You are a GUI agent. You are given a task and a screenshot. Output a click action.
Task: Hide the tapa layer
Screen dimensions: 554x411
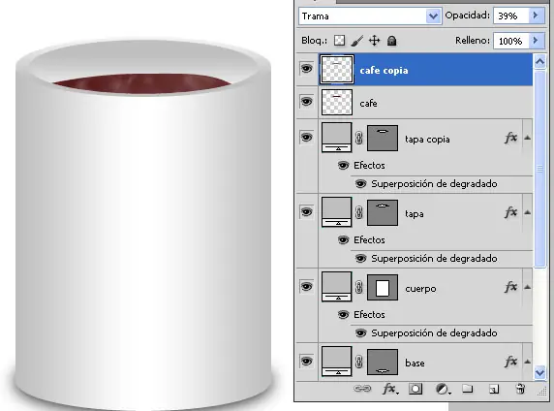click(306, 212)
